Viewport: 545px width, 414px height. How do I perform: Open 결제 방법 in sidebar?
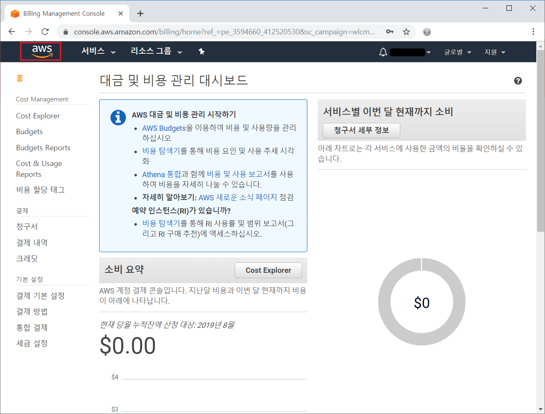pos(32,311)
